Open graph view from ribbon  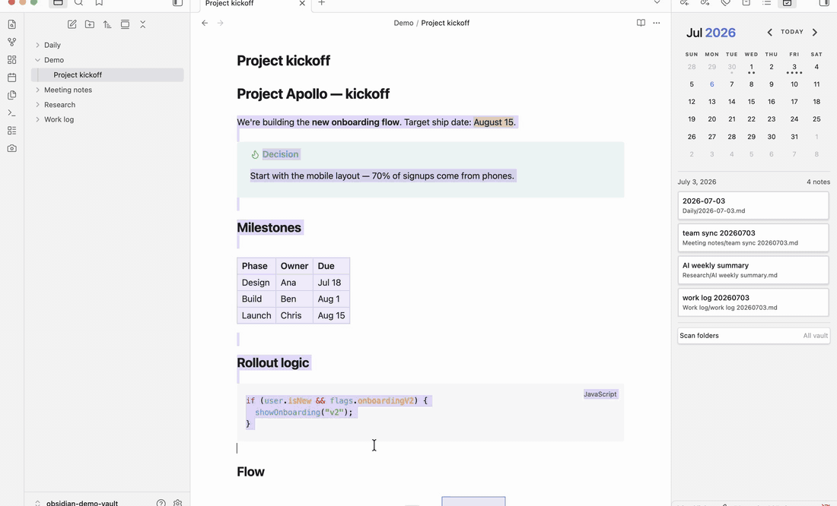click(11, 42)
